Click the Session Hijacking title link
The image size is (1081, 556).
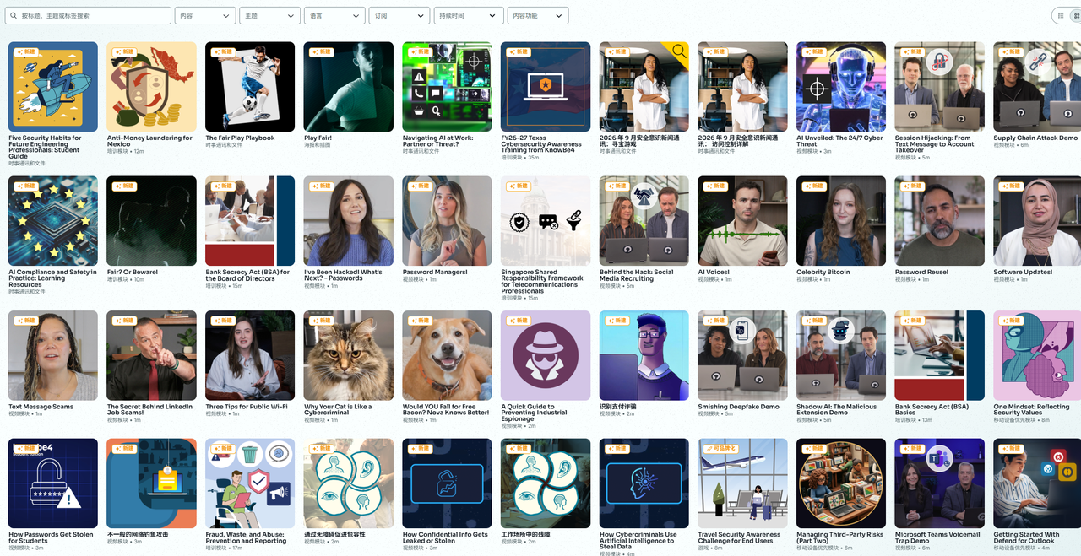coord(935,143)
